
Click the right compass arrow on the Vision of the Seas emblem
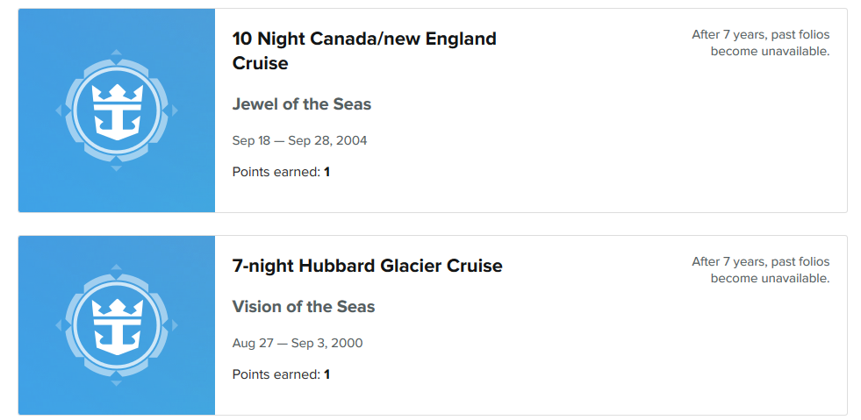175,325
